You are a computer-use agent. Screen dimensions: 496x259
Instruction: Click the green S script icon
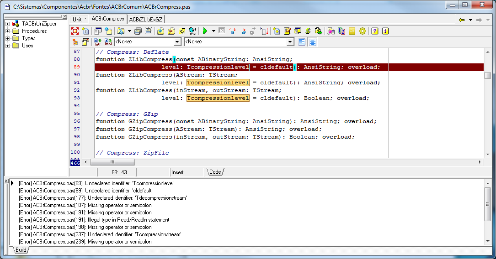click(308, 31)
